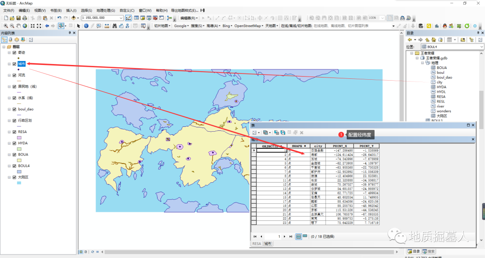
Task: Go to the last table record
Action: pyautogui.click(x=291, y=236)
